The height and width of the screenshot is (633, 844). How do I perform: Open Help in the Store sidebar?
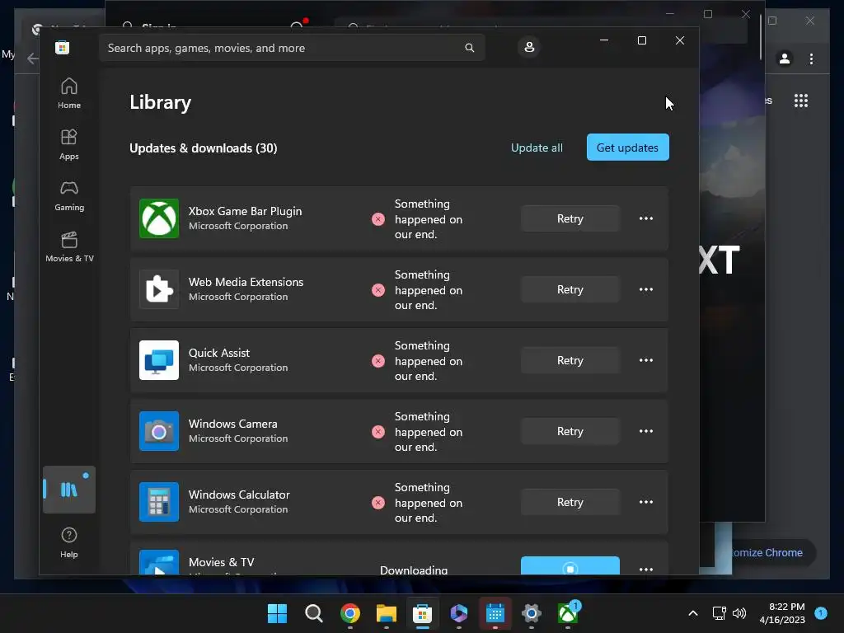coord(69,542)
